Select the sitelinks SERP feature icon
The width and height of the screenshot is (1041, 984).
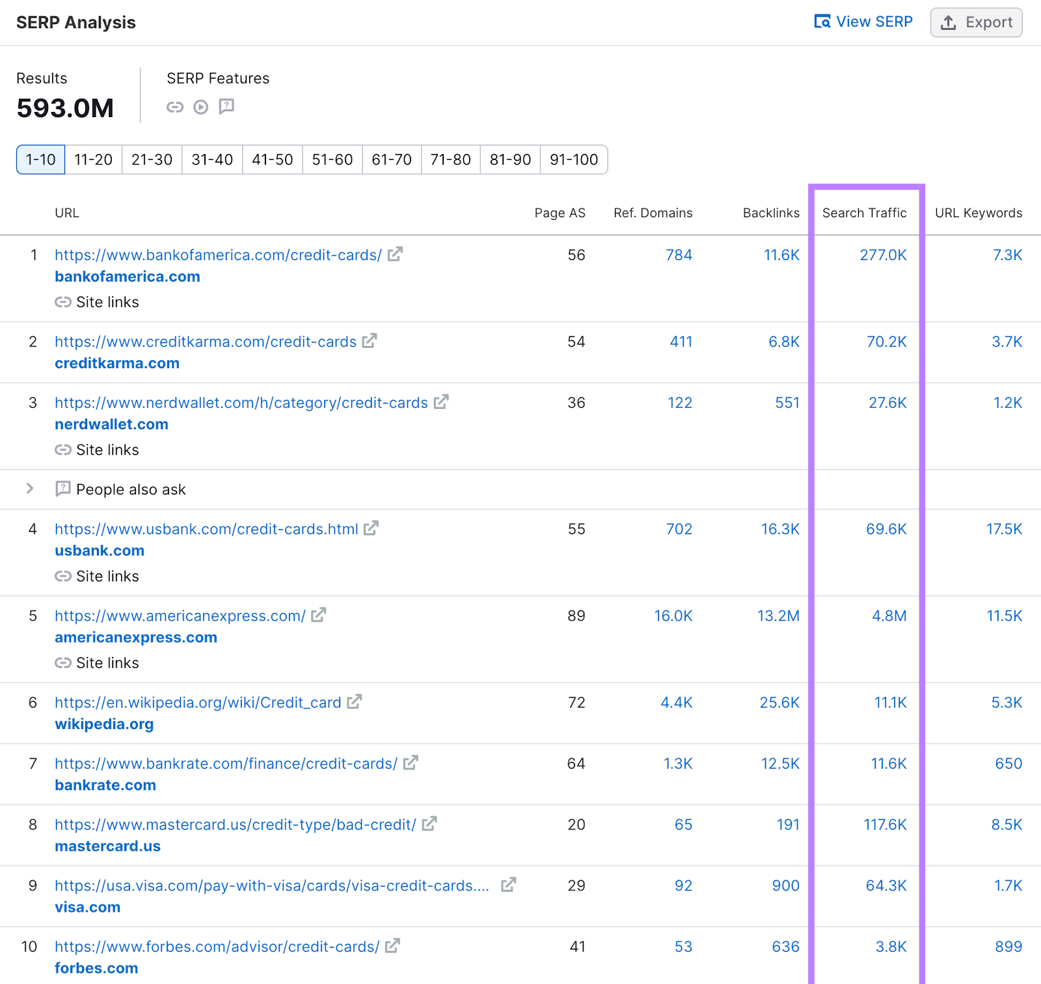point(175,107)
